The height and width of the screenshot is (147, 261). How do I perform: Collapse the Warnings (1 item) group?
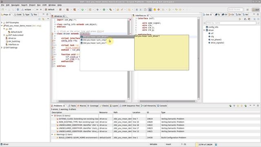52,134
